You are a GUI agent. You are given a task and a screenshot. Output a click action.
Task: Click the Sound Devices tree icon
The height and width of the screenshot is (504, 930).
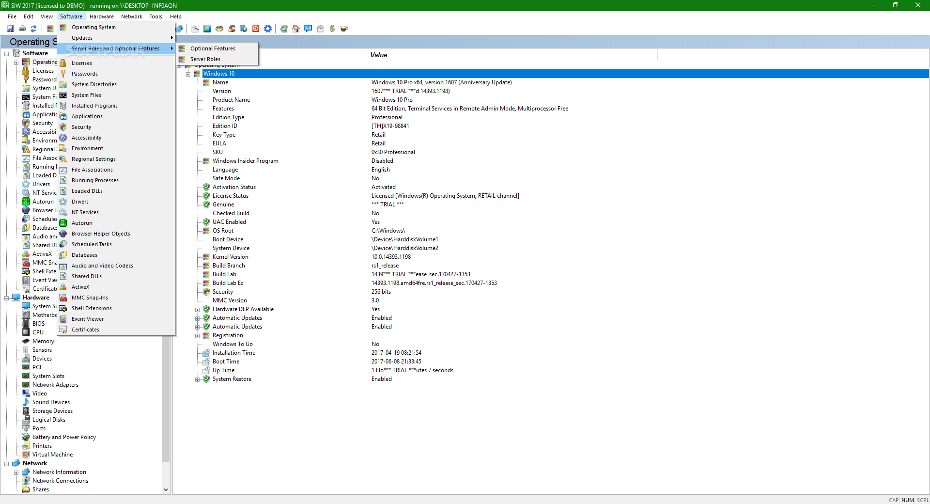coord(26,402)
